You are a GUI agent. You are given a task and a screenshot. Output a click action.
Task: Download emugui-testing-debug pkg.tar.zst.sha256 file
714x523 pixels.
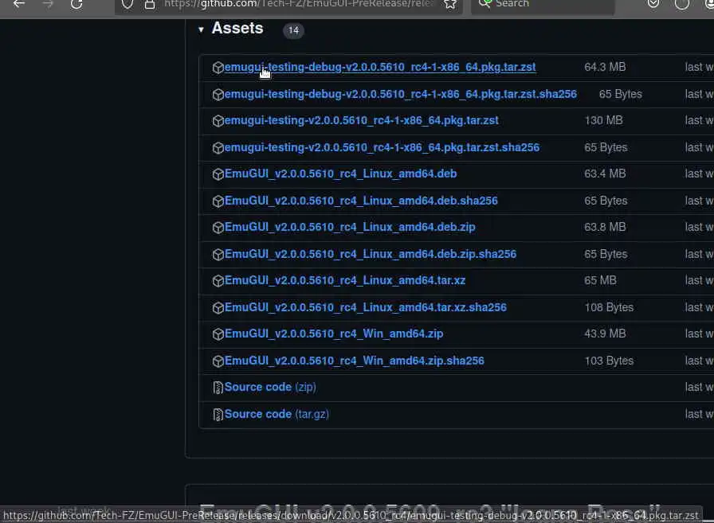pos(400,94)
